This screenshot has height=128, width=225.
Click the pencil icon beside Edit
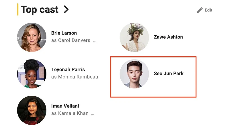200,10
